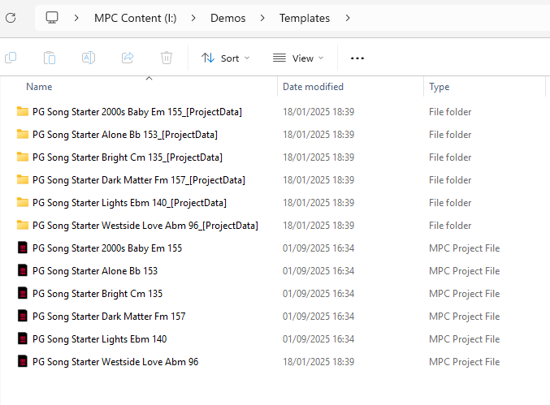The width and height of the screenshot is (550, 405).
Task: Select folder icon of Alone Bb 153_[ProjectData]
Action: coord(23,134)
